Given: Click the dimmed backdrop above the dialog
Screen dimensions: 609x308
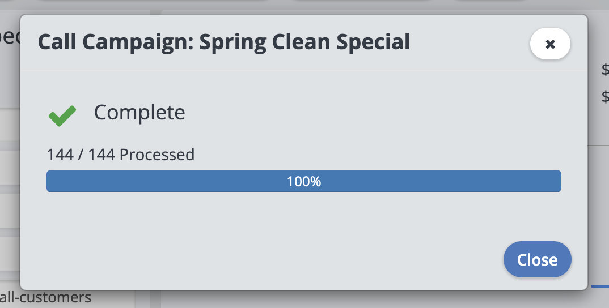Looking at the screenshot, I should [x=340, y=6].
